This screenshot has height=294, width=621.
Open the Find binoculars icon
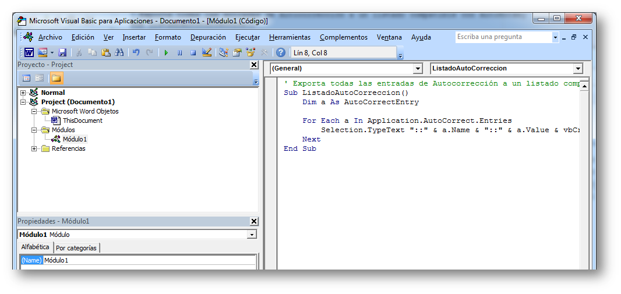[119, 52]
